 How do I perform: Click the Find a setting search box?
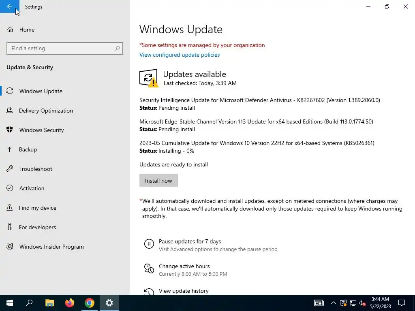pyautogui.click(x=64, y=49)
